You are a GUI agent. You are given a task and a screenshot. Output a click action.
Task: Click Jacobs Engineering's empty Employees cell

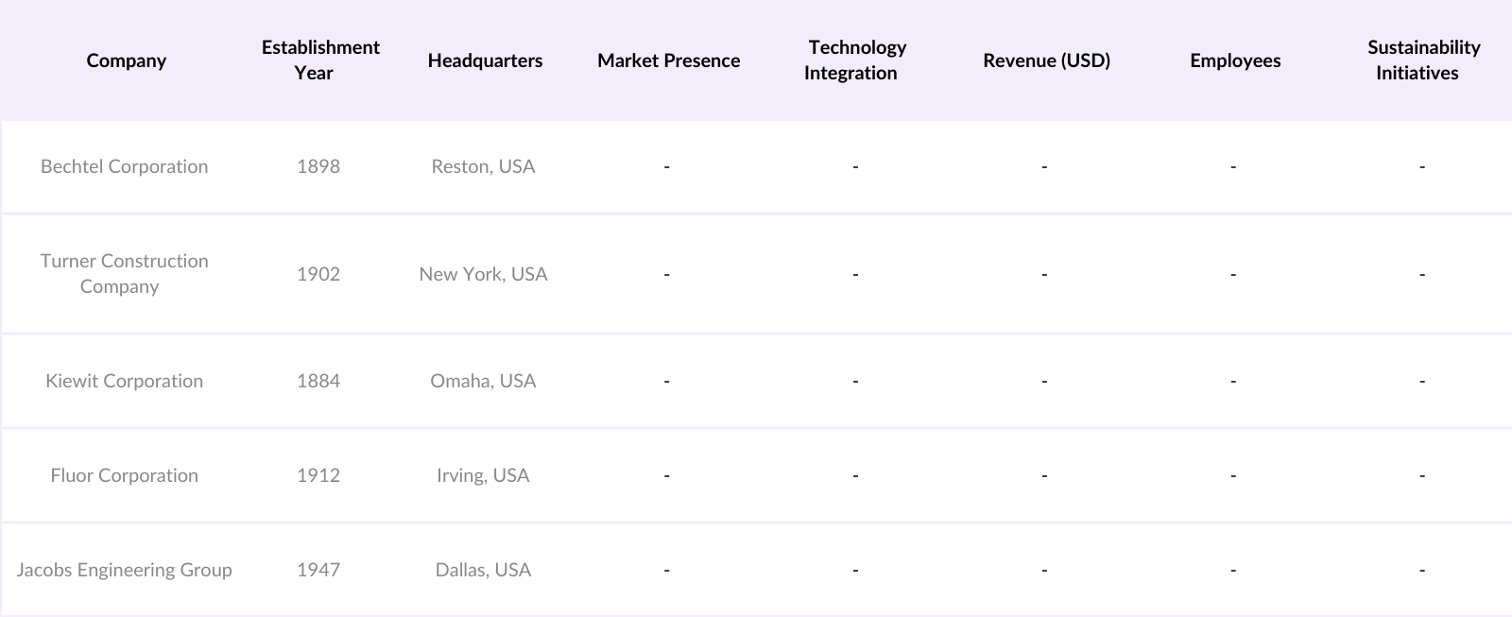pos(1233,570)
